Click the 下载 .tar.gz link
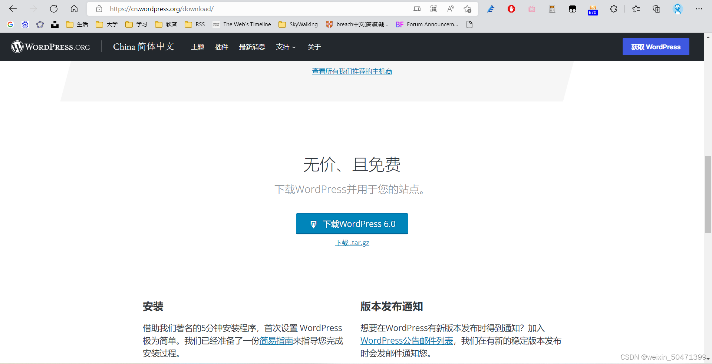Screen dimensions: 712x364 click(352, 243)
